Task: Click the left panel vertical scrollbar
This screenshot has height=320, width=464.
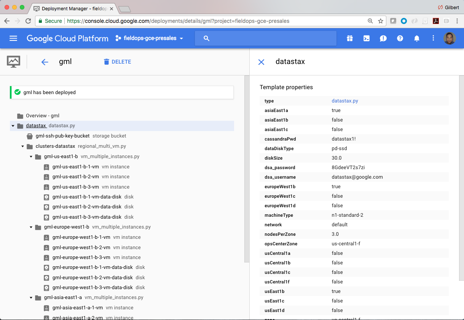Action: pos(247,169)
